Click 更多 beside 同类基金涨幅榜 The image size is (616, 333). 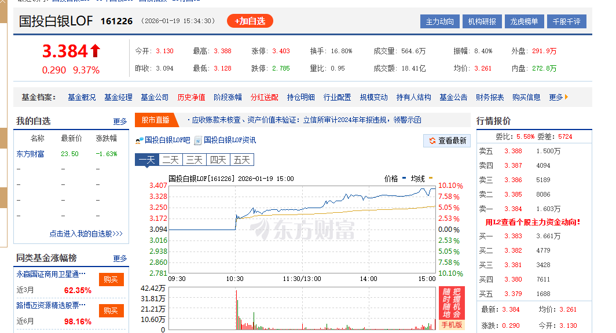coord(120,258)
